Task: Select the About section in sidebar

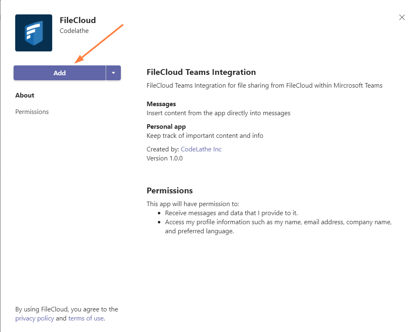Action: click(x=25, y=95)
